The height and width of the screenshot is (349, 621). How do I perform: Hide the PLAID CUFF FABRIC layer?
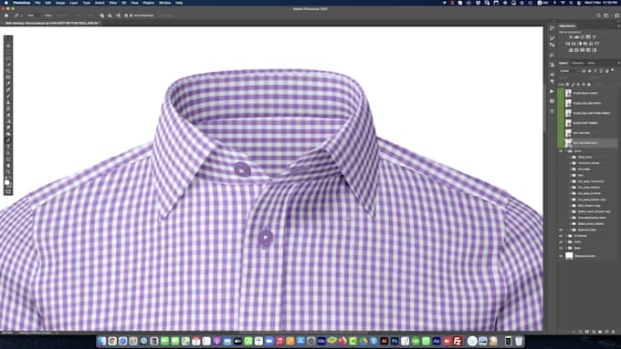click(561, 123)
